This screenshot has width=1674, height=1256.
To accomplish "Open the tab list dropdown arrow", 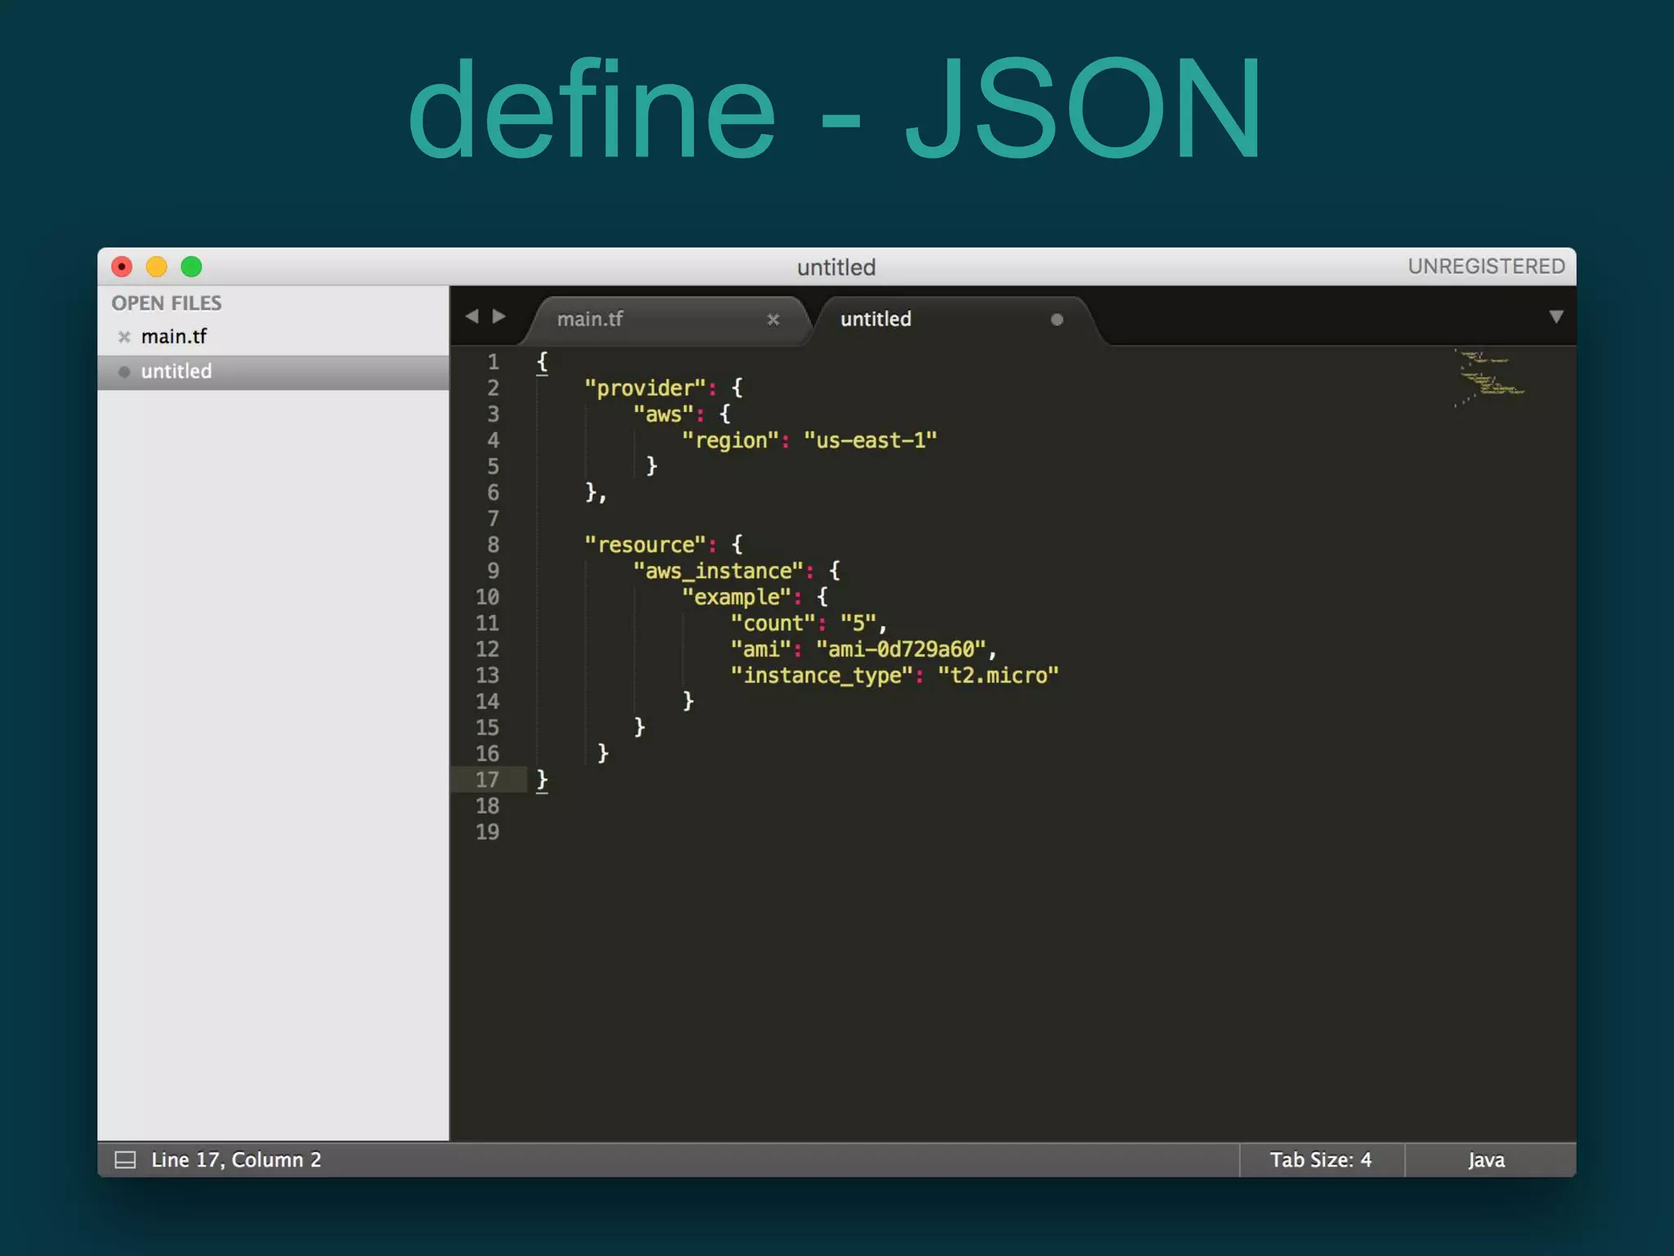I will [1556, 316].
